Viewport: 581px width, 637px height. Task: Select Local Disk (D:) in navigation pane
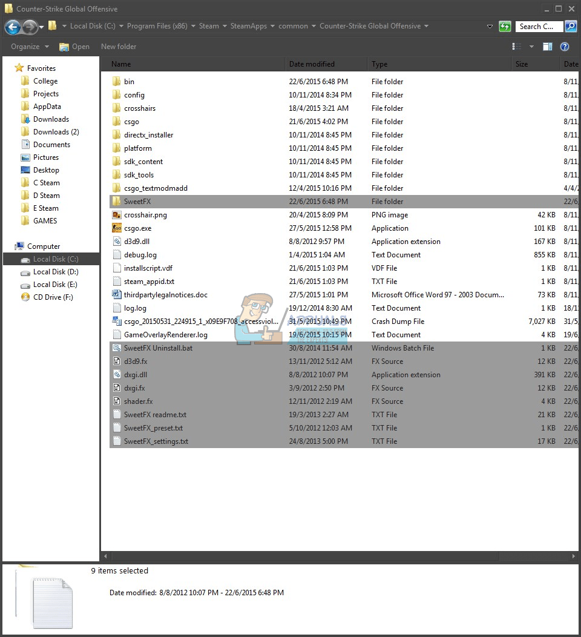(56, 272)
